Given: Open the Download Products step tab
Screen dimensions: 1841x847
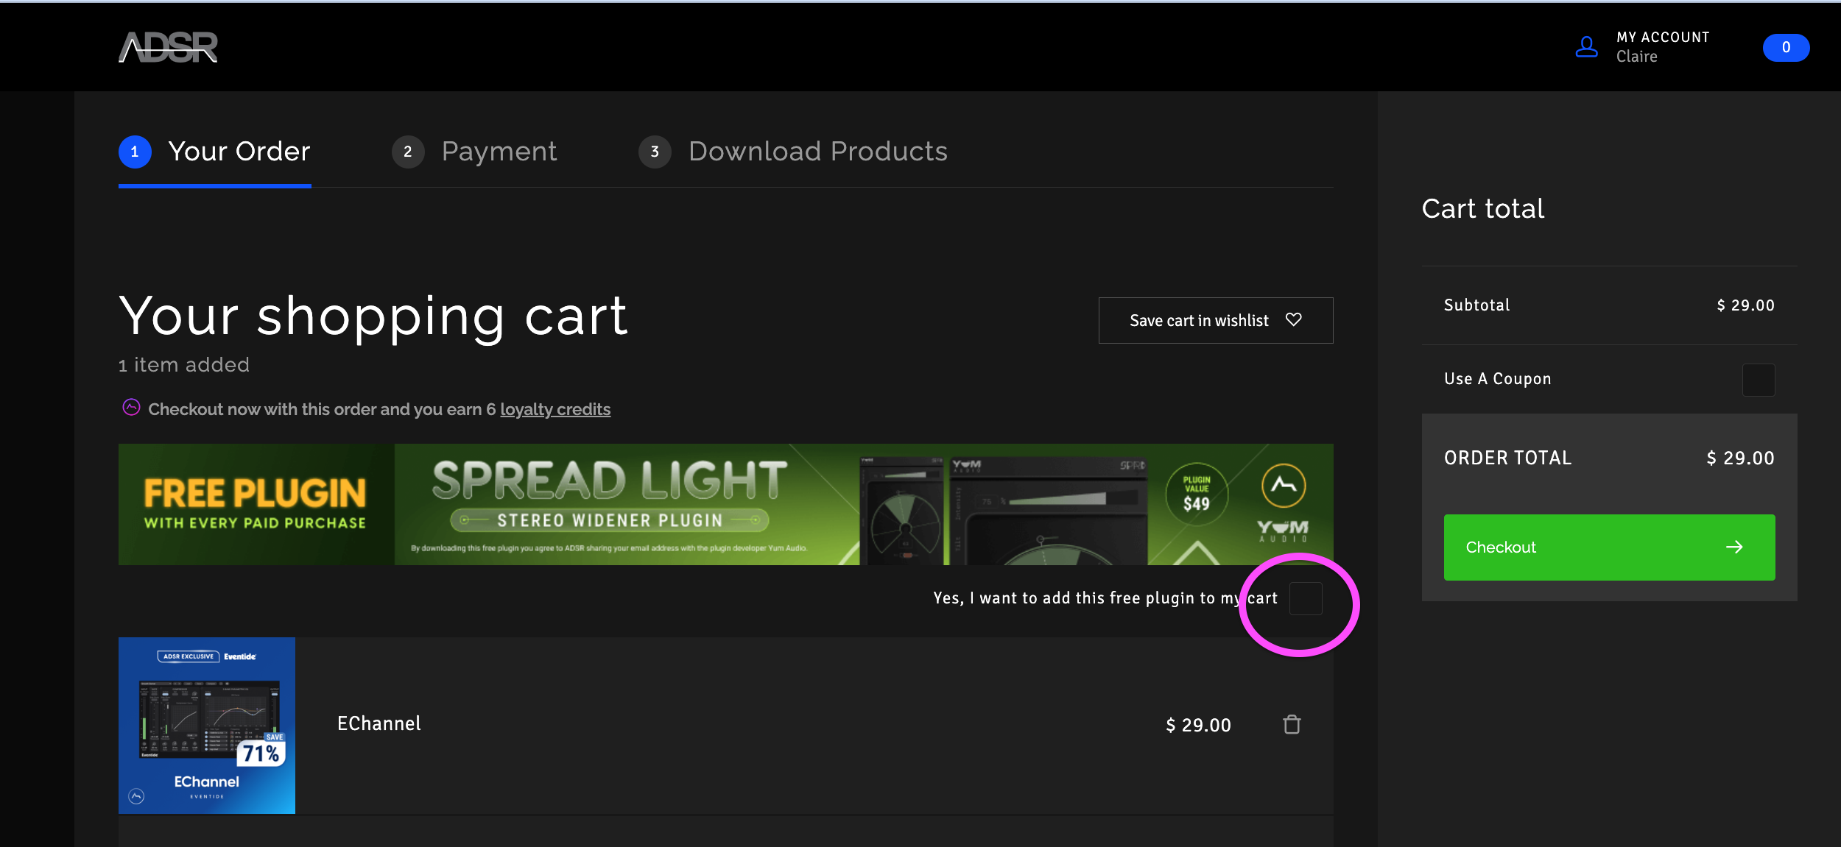Looking at the screenshot, I should 793,152.
